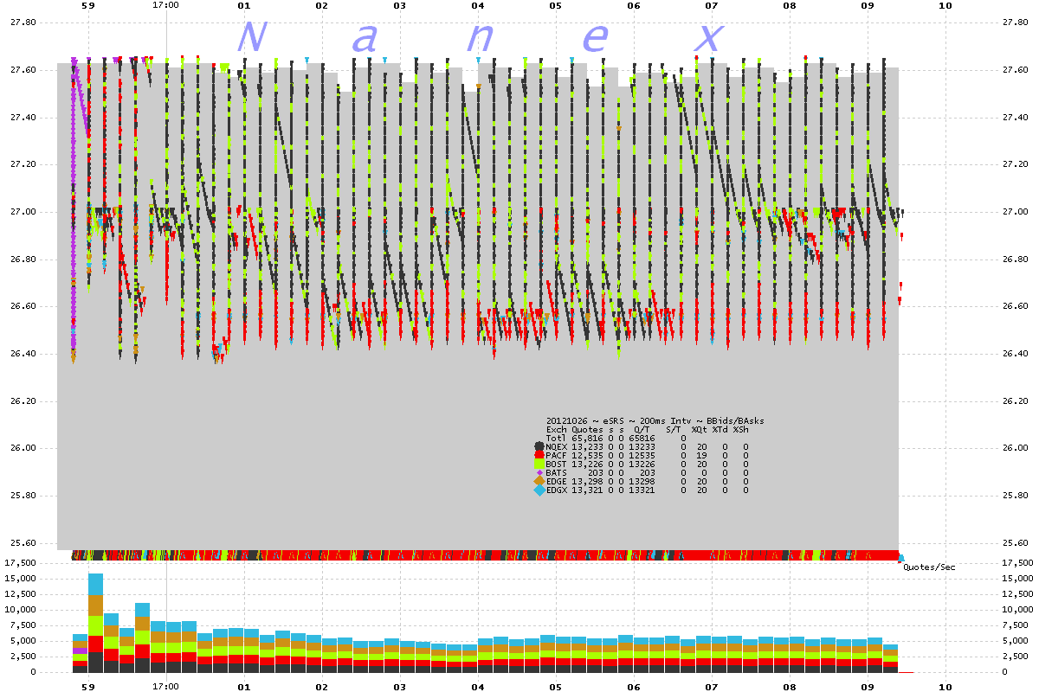The width and height of the screenshot is (1039, 692).
Task: Click '15,000' on the left quotes axis
Action: pyautogui.click(x=21, y=578)
